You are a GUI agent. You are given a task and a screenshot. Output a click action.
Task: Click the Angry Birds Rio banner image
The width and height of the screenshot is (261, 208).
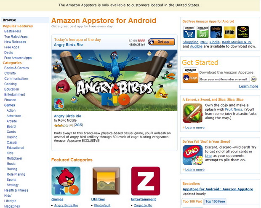pos(115,80)
